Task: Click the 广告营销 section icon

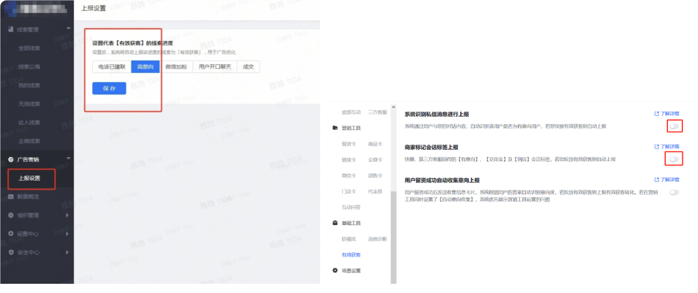Action: point(11,159)
